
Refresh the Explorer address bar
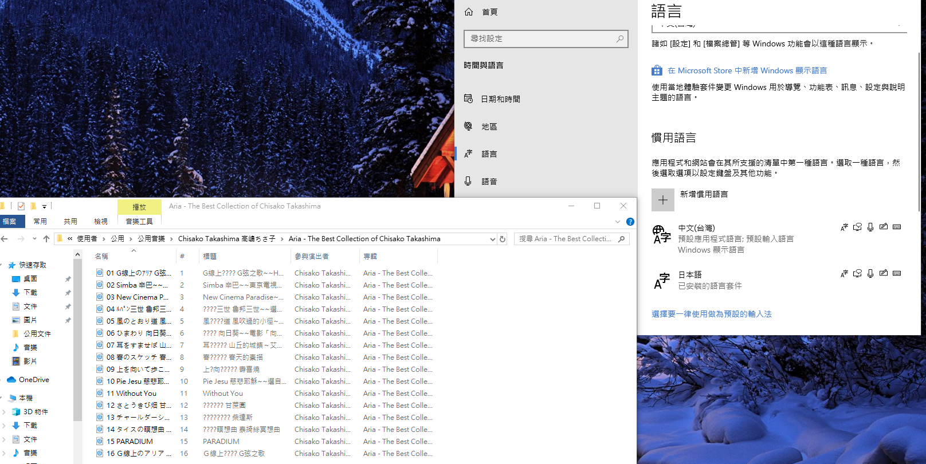point(503,239)
